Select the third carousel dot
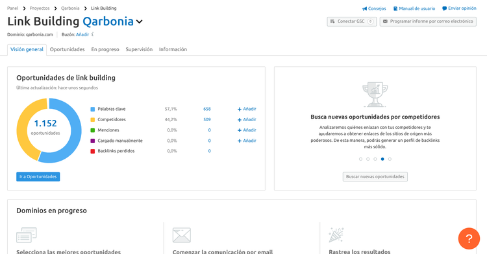 pos(375,159)
